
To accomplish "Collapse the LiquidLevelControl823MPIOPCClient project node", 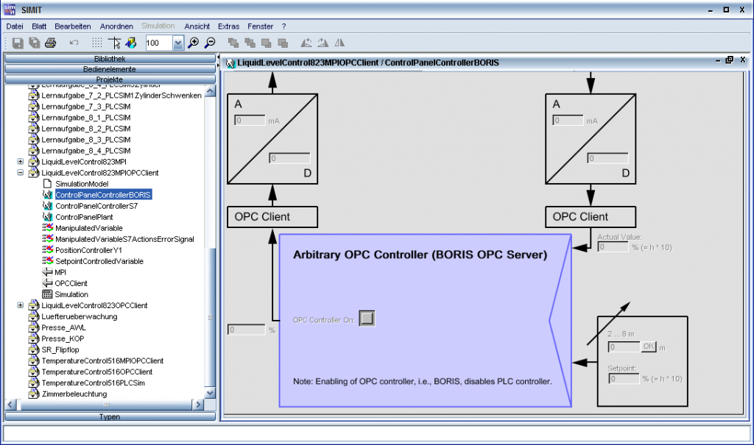I will 21,173.
